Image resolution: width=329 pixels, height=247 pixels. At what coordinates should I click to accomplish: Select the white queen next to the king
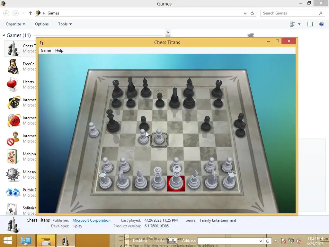(158, 179)
